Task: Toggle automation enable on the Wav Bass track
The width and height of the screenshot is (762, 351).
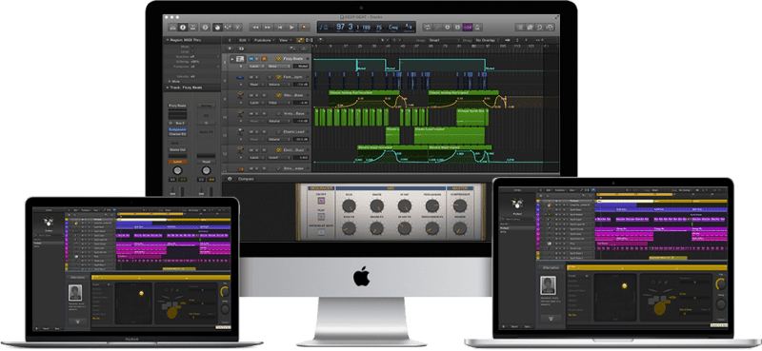Action: point(279,95)
